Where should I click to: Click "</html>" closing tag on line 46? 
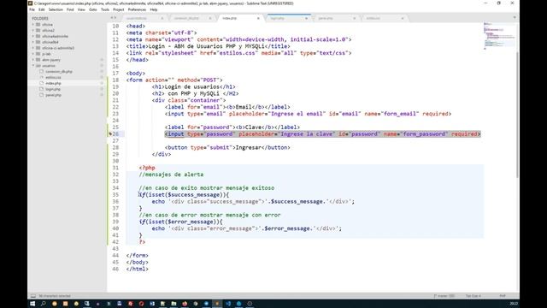(x=137, y=269)
